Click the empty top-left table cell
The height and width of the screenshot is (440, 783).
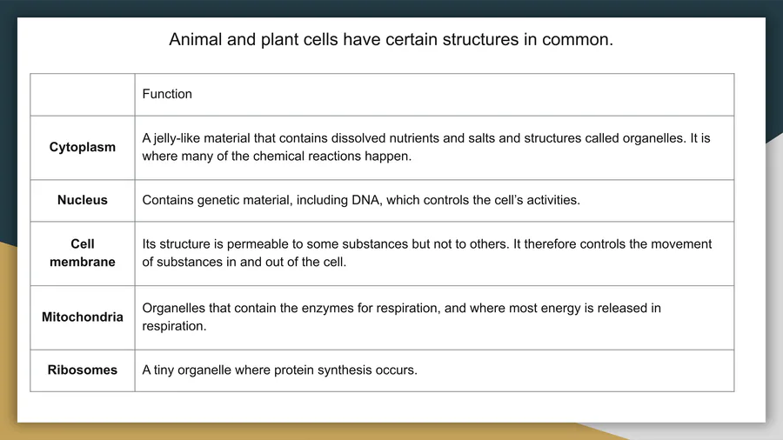coord(83,95)
